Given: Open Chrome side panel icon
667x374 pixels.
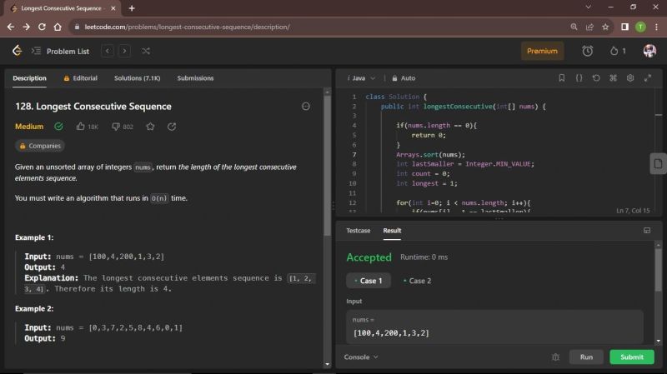Looking at the screenshot, I should click(624, 27).
